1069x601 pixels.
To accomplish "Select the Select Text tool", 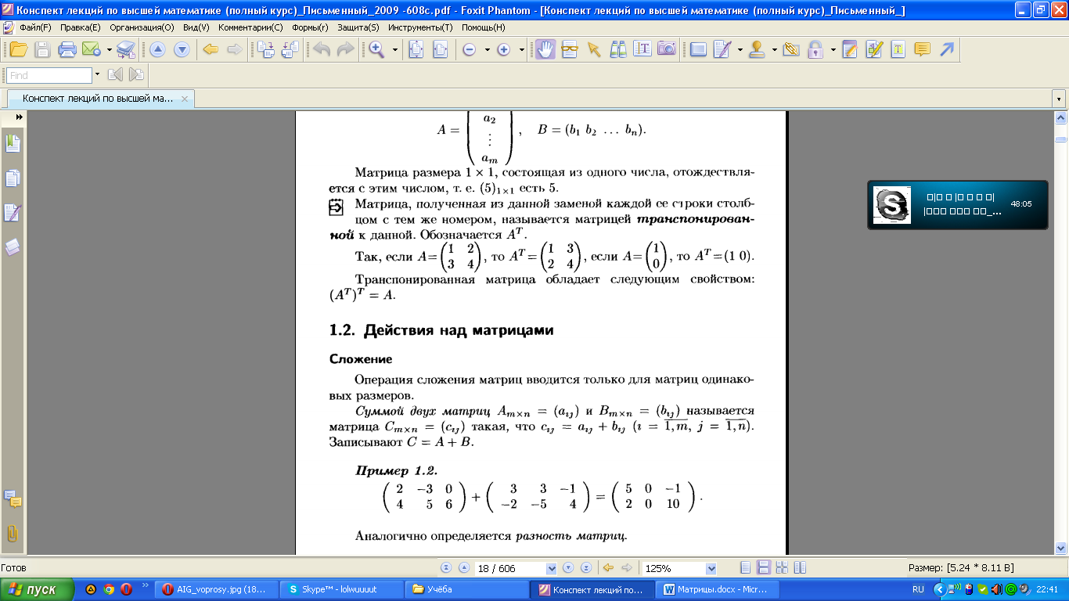I will click(642, 49).
